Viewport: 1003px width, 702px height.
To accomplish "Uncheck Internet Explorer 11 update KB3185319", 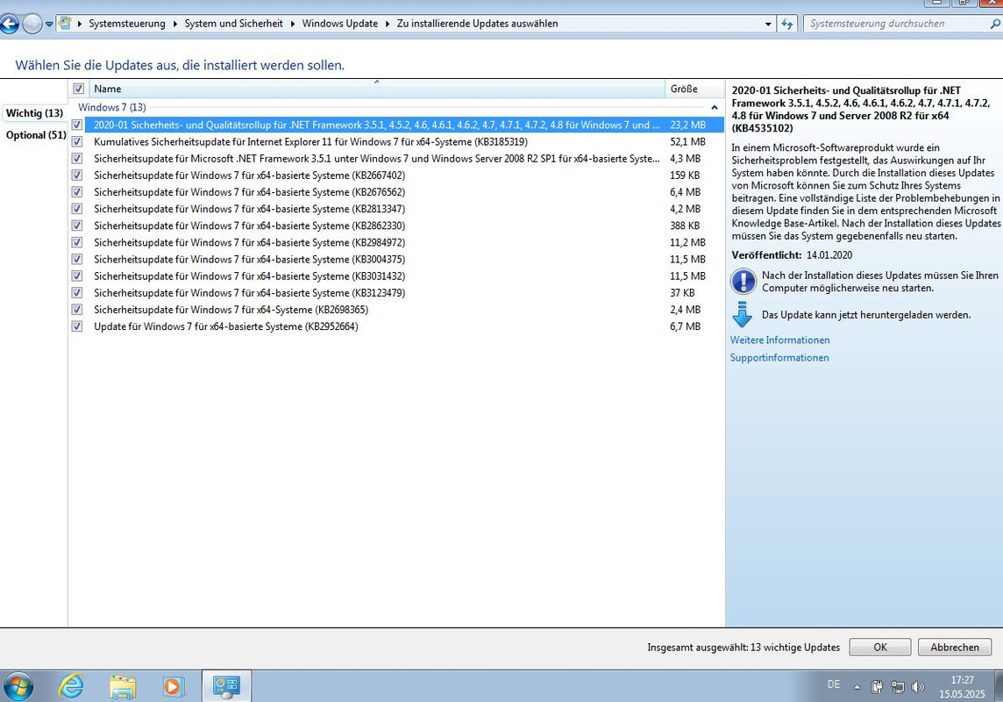I will pyautogui.click(x=77, y=141).
